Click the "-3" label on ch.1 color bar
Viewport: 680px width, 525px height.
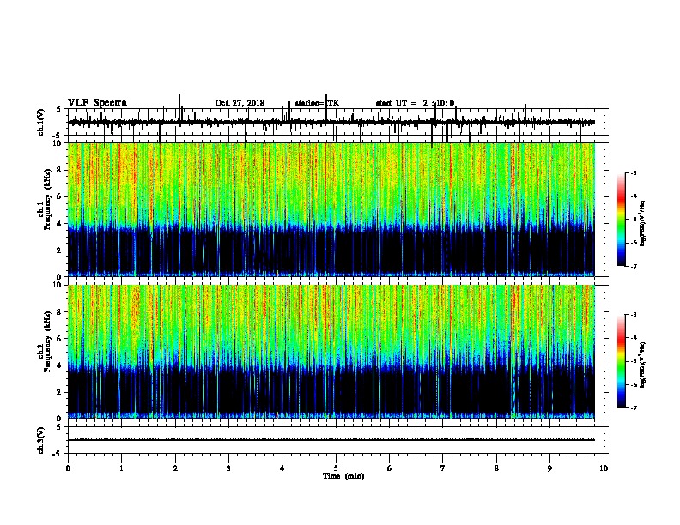[634, 173]
